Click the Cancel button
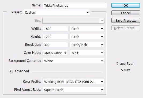This screenshot has width=143, height=98. click(126, 13)
